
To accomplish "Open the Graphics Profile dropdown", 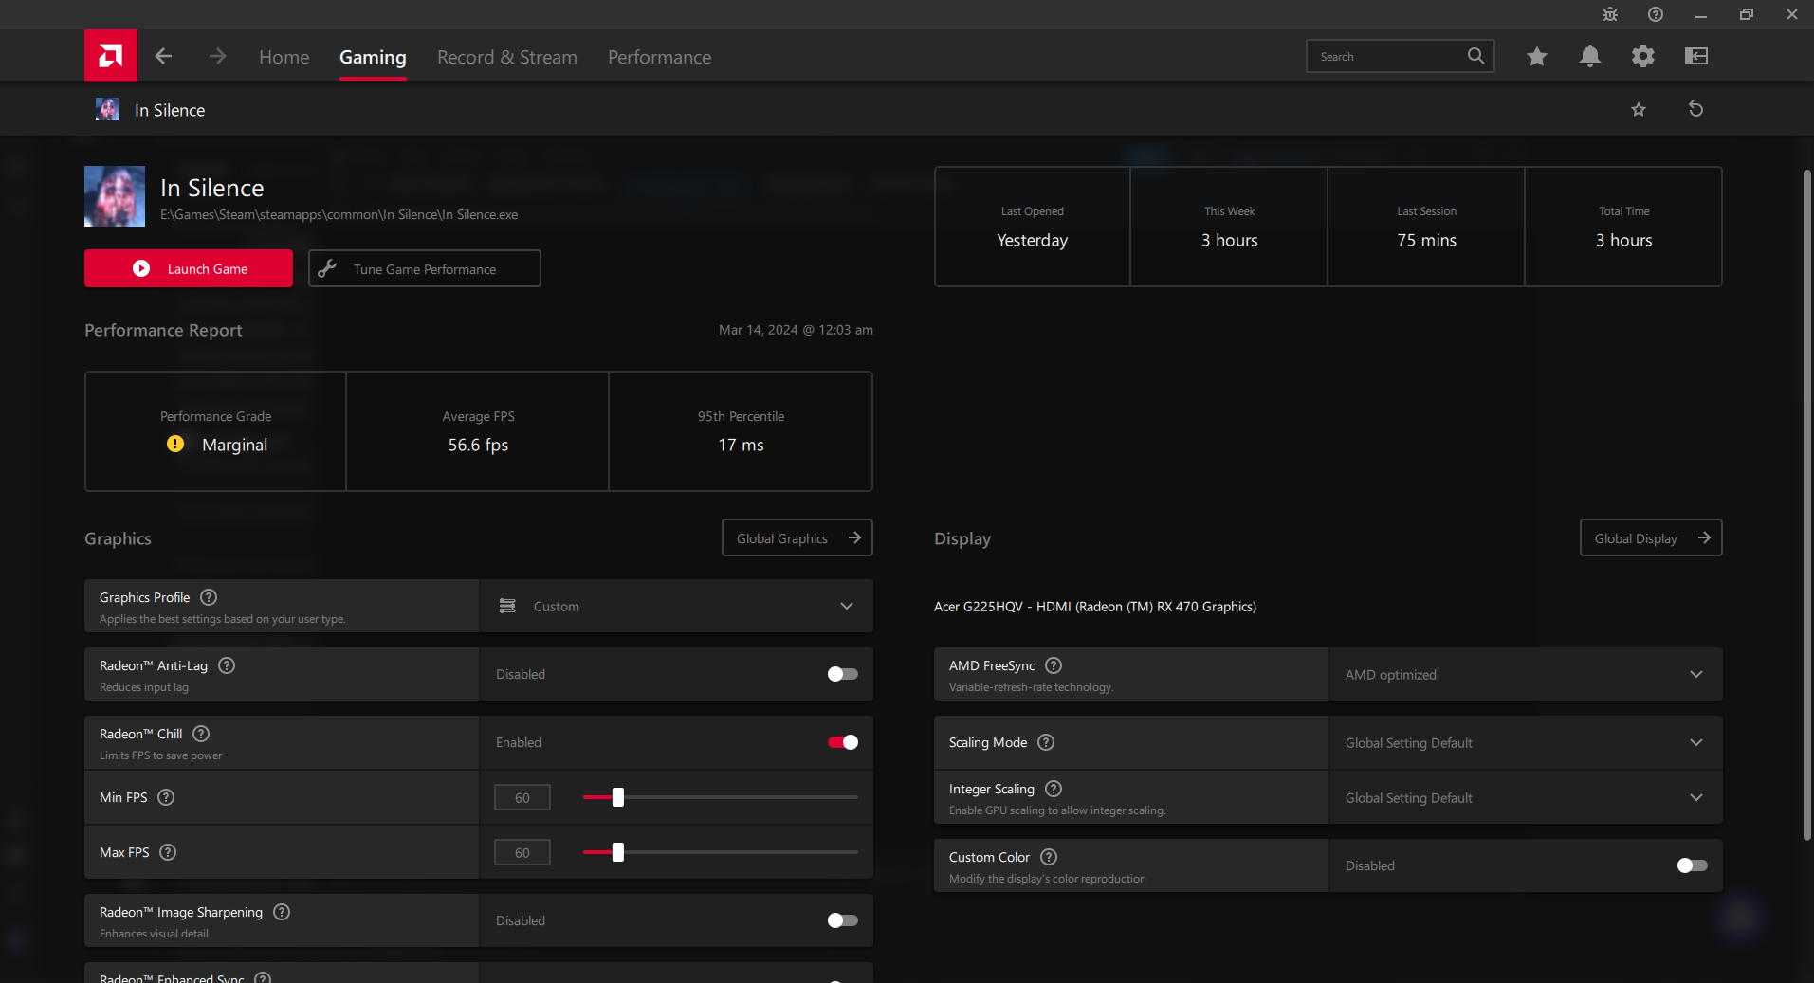I will (676, 606).
